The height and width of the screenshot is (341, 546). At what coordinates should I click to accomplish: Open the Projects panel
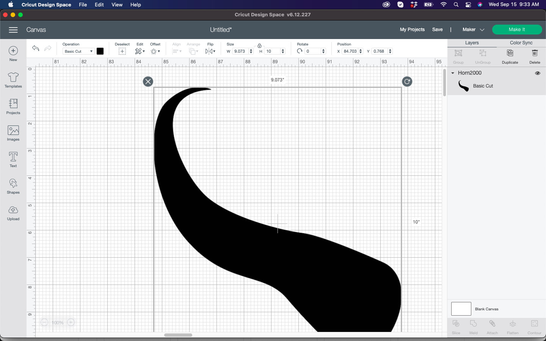(x=13, y=106)
